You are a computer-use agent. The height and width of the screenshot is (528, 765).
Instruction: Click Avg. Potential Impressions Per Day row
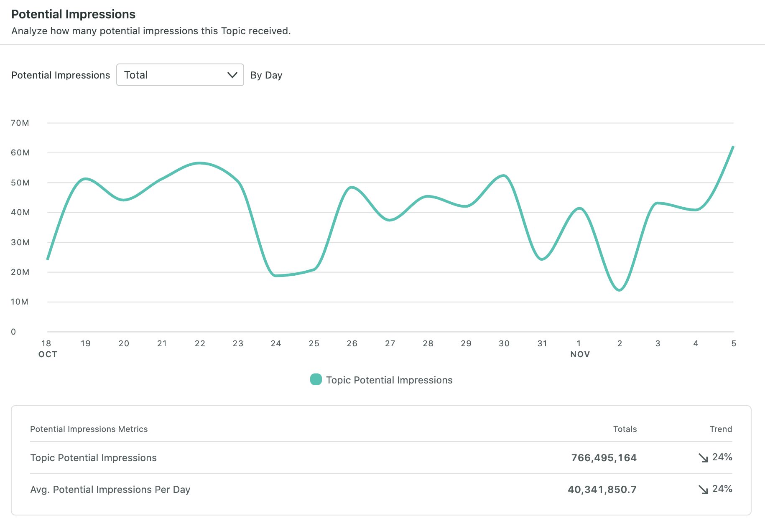[x=381, y=490]
